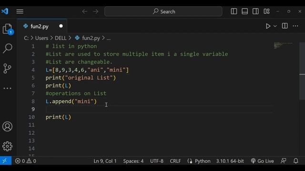The image size is (305, 171).
Task: Open the run options dropdown arrow beside play
Action: 275,26
